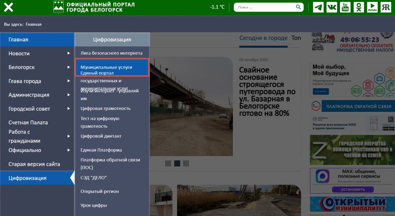Switch to the Сегодня в городе tab

coord(263,38)
